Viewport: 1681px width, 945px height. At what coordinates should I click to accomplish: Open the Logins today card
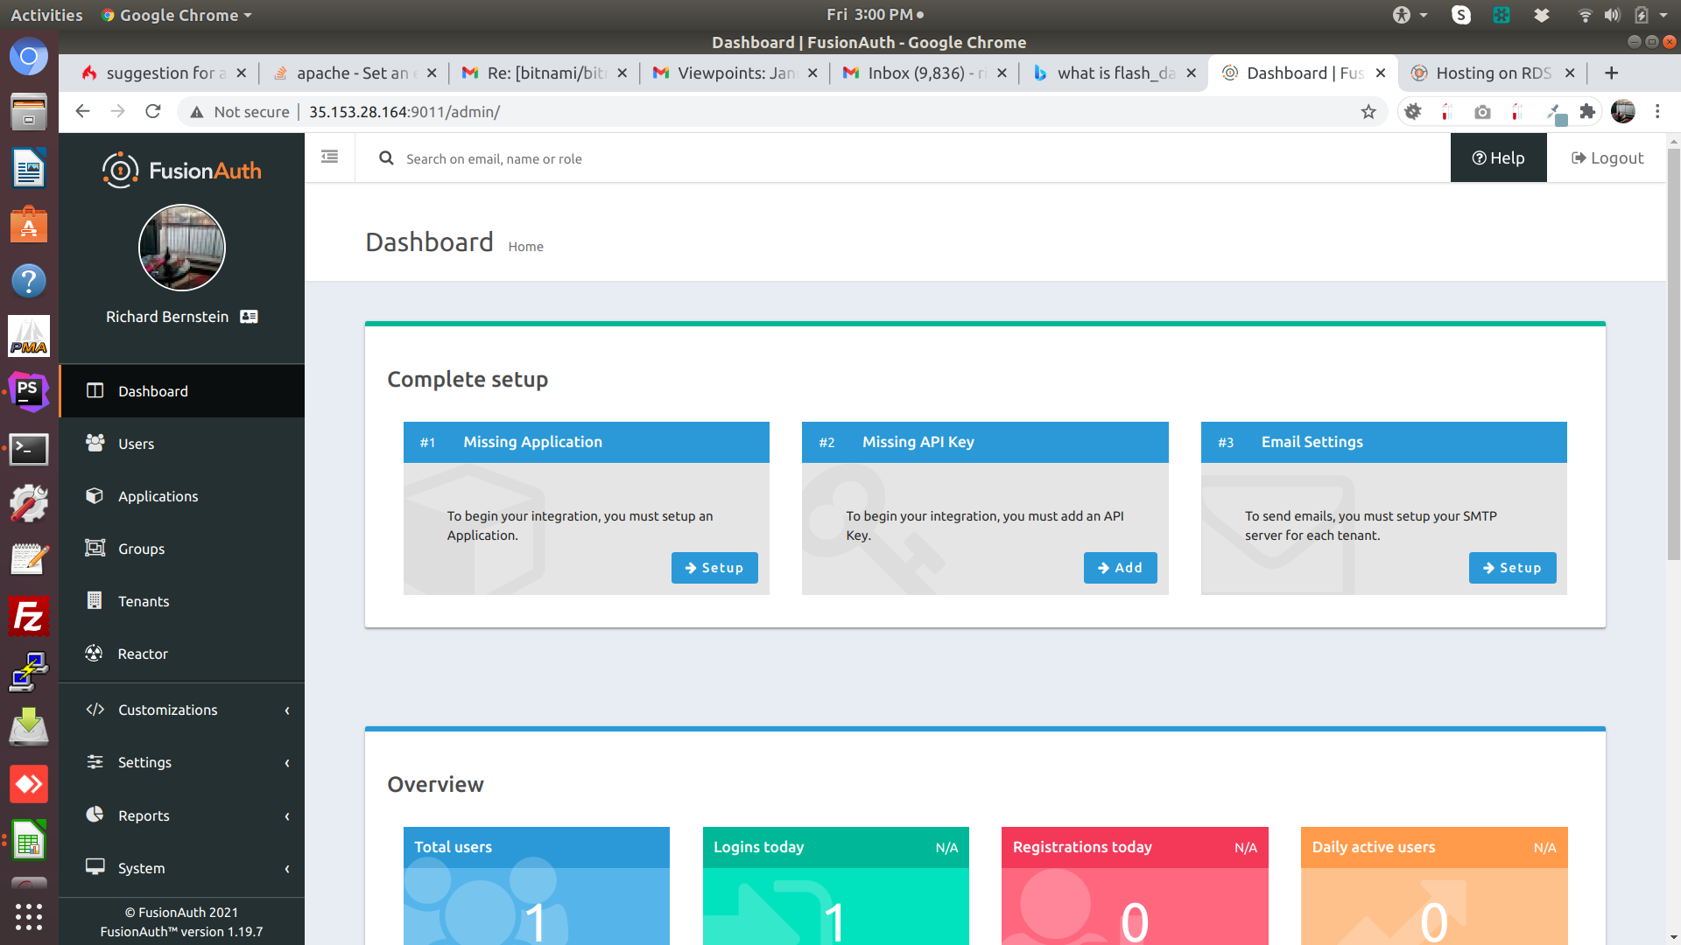(x=836, y=885)
